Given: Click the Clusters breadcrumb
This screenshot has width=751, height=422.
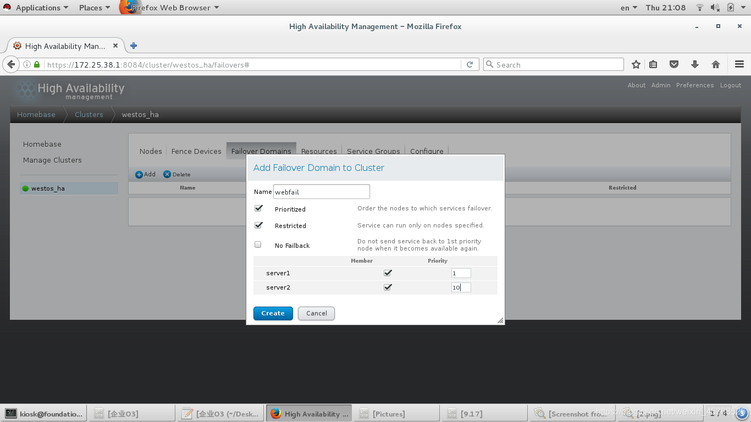Looking at the screenshot, I should [89, 114].
